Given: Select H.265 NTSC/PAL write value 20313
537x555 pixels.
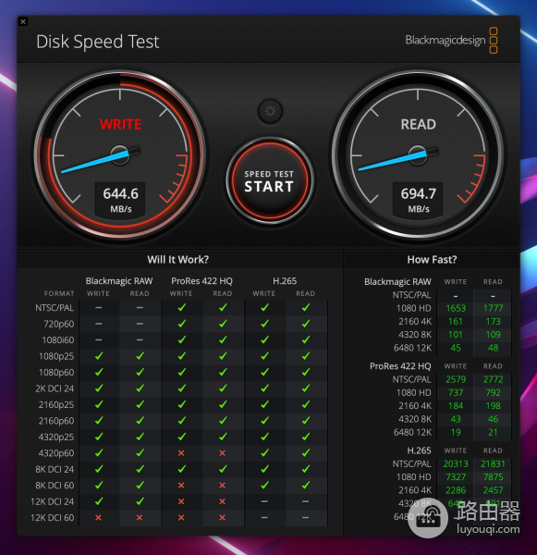Looking at the screenshot, I should point(456,463).
